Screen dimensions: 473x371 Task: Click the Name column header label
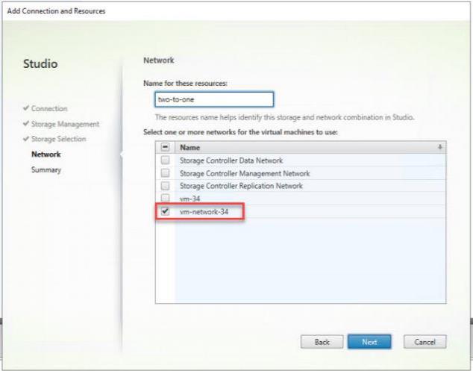click(x=189, y=148)
